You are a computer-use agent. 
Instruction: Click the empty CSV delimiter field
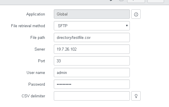coord(92,96)
